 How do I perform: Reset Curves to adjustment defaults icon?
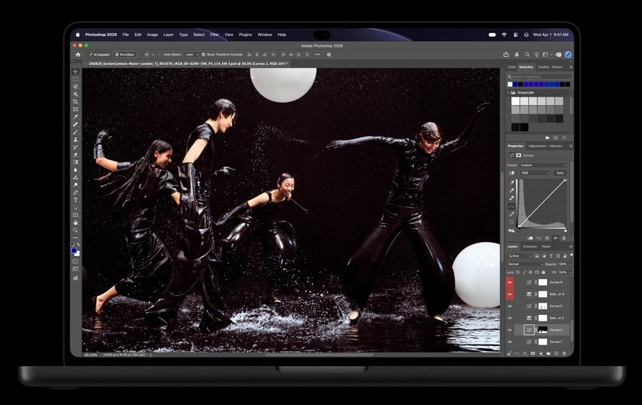click(547, 238)
